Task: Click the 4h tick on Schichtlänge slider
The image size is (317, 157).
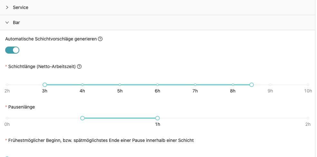Action: click(x=82, y=85)
